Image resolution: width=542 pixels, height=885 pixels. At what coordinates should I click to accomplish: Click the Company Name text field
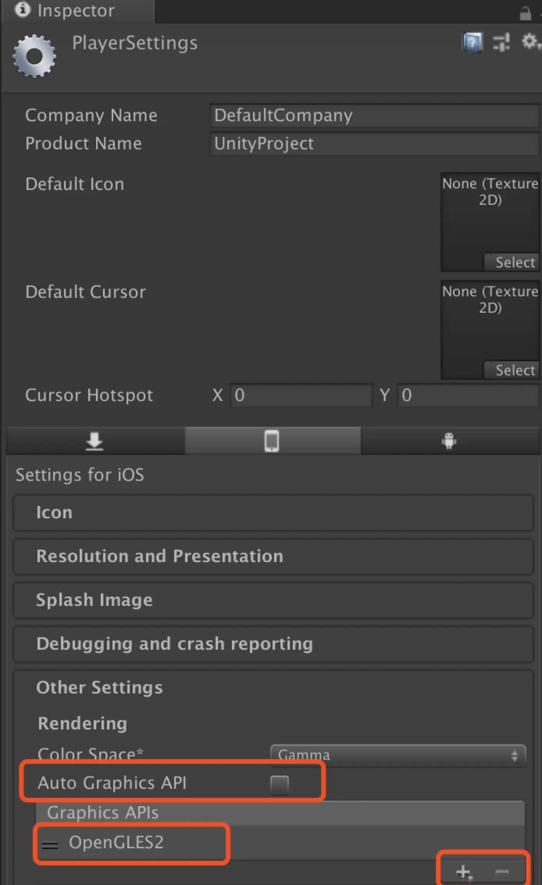pyautogui.click(x=374, y=116)
